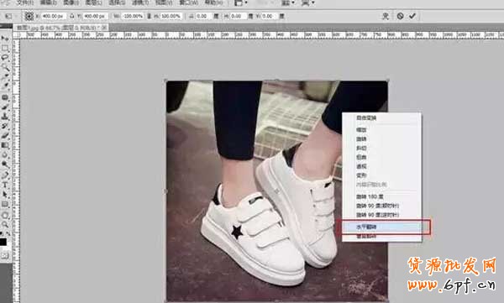Select the Magic Wand tool
This screenshot has height=303, width=504.
[5, 67]
